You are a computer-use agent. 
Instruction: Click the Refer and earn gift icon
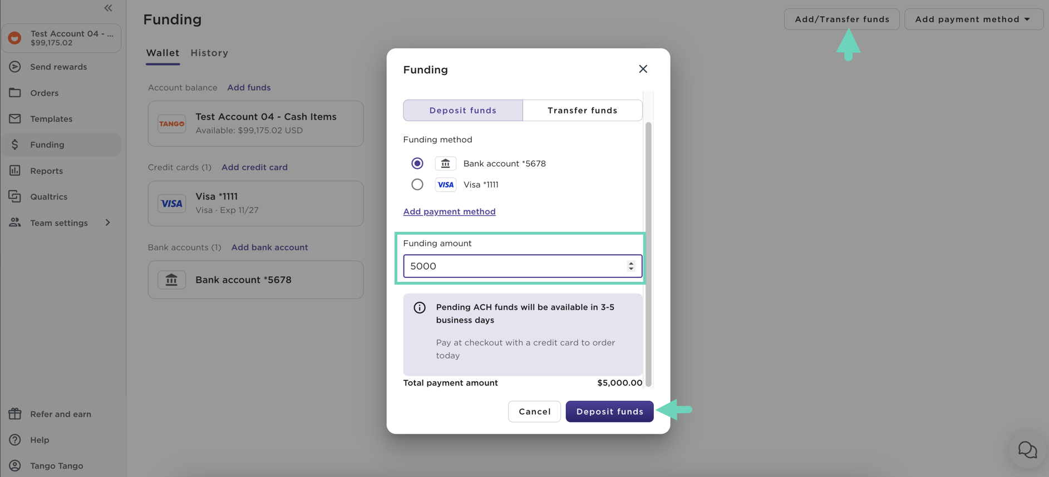pyautogui.click(x=15, y=414)
